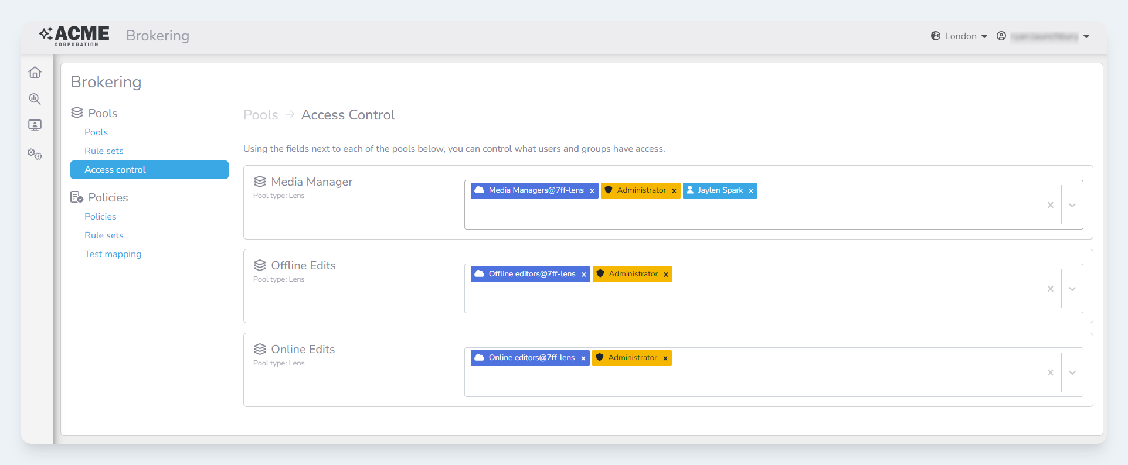The image size is (1128, 465).
Task: Click the Home icon in sidebar
Action: click(x=35, y=72)
